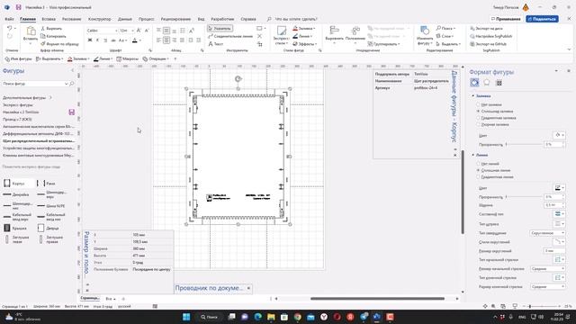
Task: Open the font name dropdown
Action: pyautogui.click(x=116, y=31)
